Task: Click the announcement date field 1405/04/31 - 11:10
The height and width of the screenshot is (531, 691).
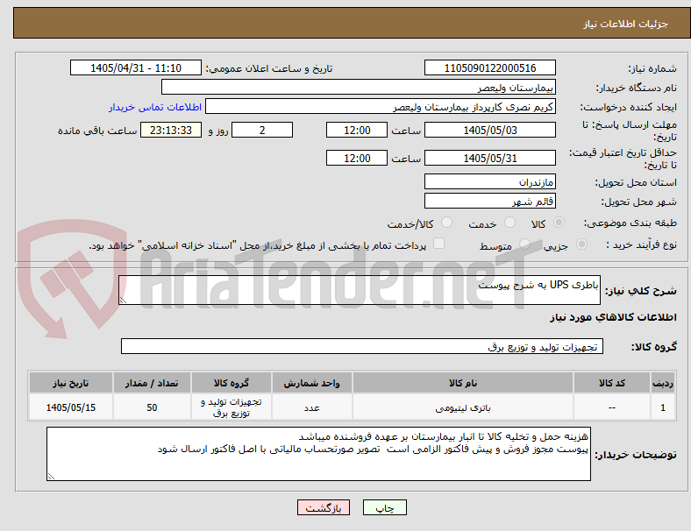Action: pos(136,67)
